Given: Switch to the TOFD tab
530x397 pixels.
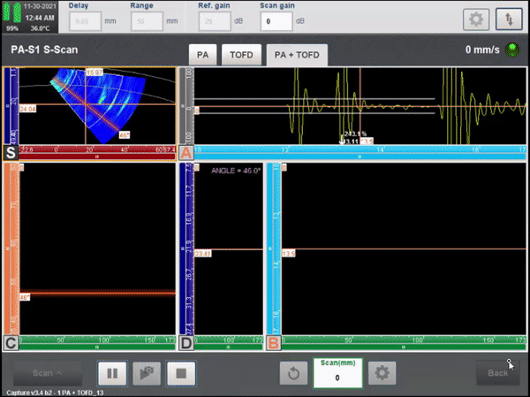Looking at the screenshot, I should [241, 55].
